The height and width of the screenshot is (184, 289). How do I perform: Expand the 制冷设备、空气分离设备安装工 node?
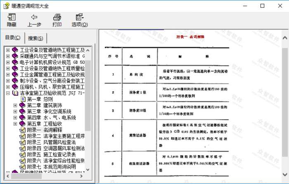tap(8, 81)
